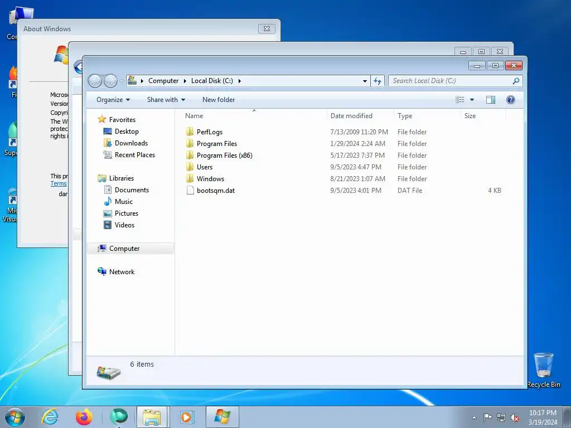Open Action Center flag icon in tray

pyautogui.click(x=487, y=417)
